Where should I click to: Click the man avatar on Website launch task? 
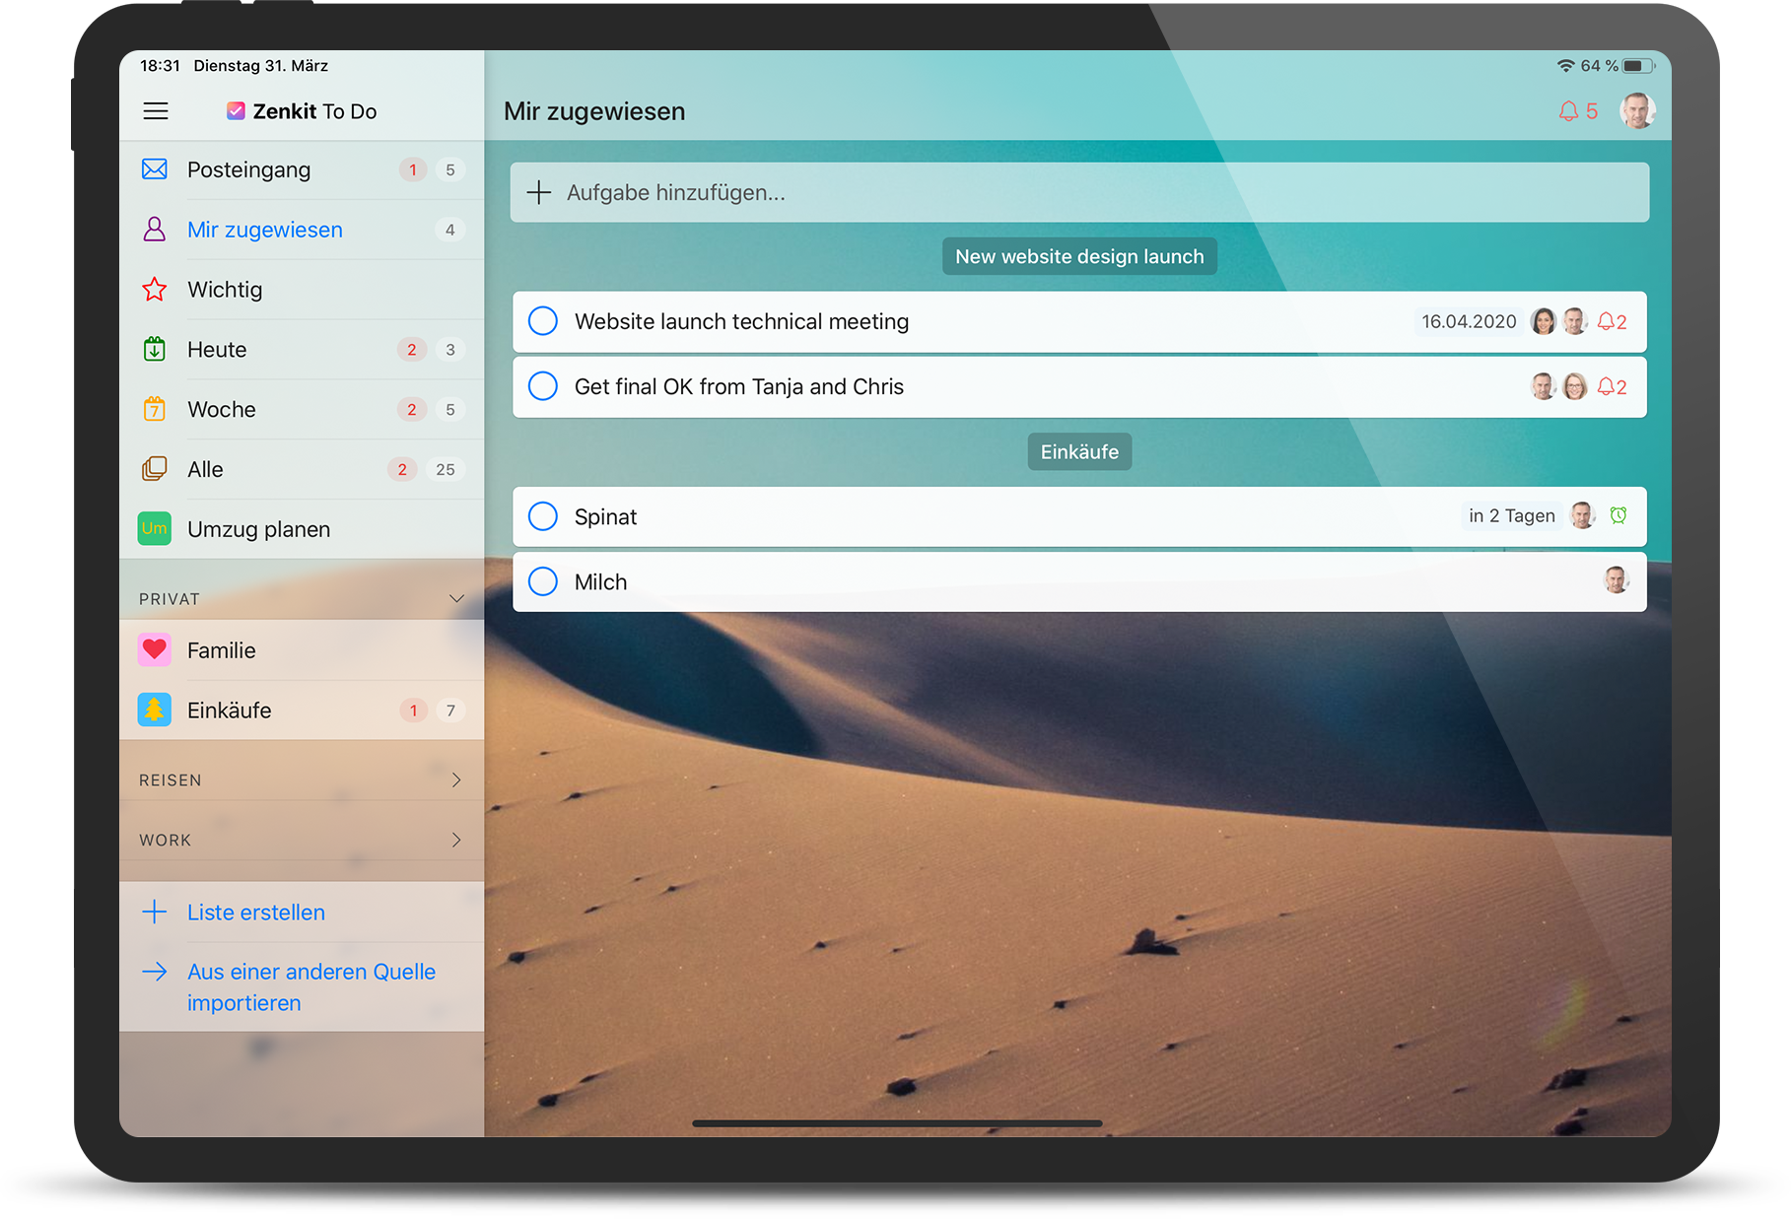1575,321
